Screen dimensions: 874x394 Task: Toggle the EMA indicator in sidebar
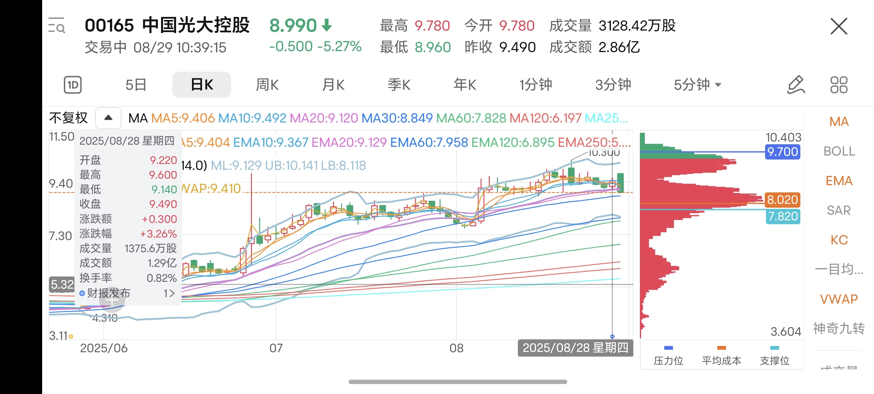point(839,181)
